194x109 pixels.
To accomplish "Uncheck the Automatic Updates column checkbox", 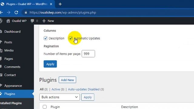I will pyautogui.click(x=71, y=38).
